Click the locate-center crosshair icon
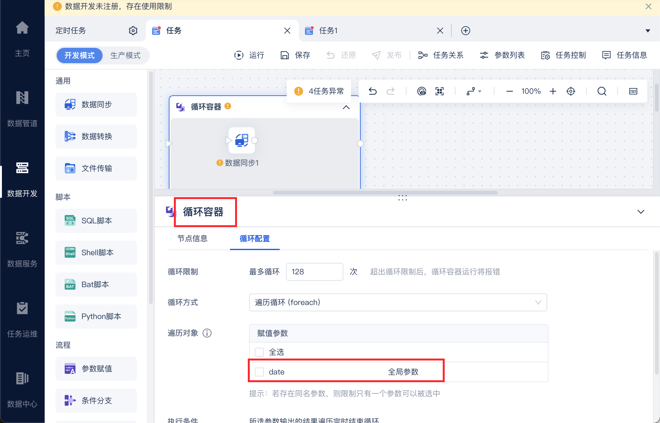 (x=571, y=91)
